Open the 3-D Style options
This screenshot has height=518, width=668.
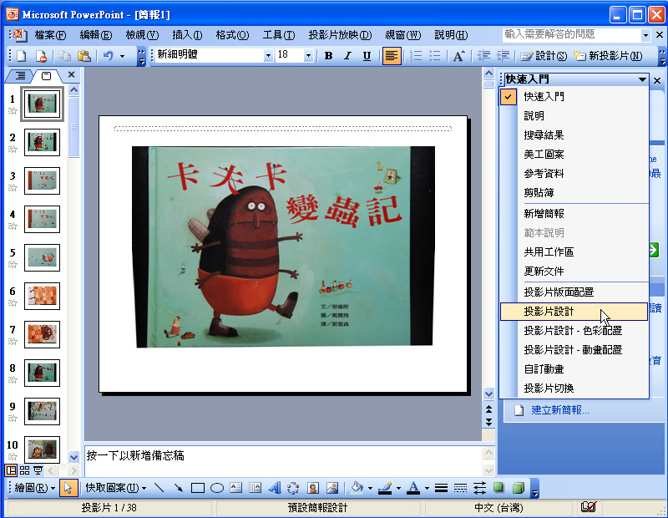[x=519, y=487]
